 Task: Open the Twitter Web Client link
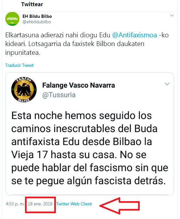click(x=74, y=204)
